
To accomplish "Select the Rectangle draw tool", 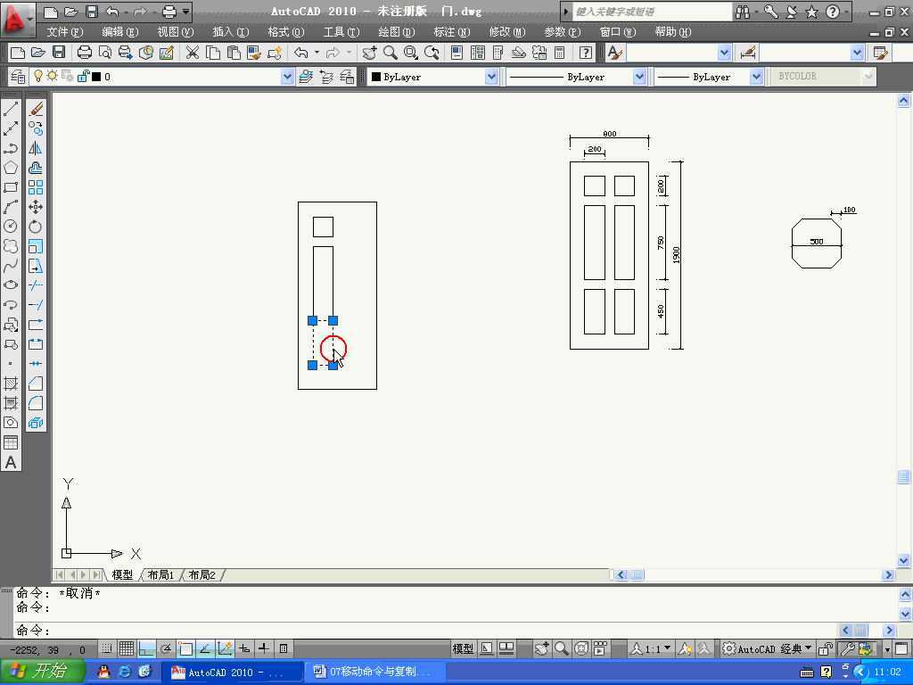I will (x=11, y=187).
